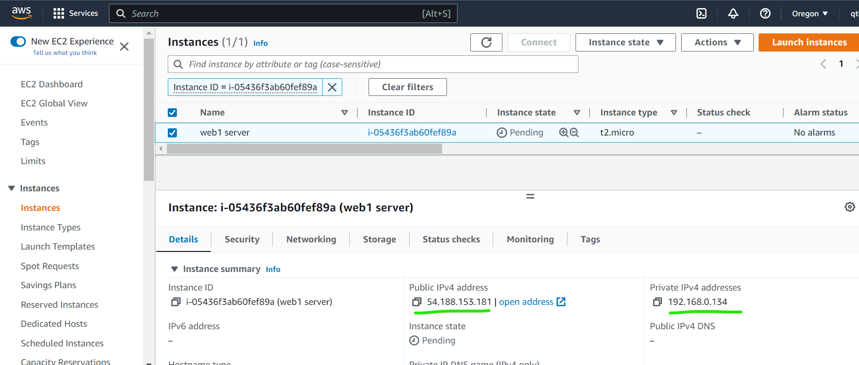Switch to the Status checks tab
This screenshot has width=859, height=365.
[x=451, y=240]
